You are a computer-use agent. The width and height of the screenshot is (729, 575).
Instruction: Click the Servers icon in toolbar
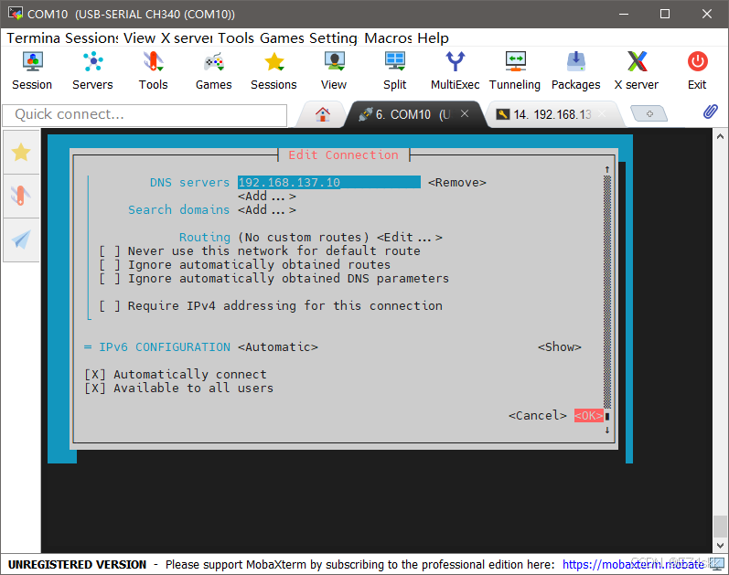[x=92, y=70]
